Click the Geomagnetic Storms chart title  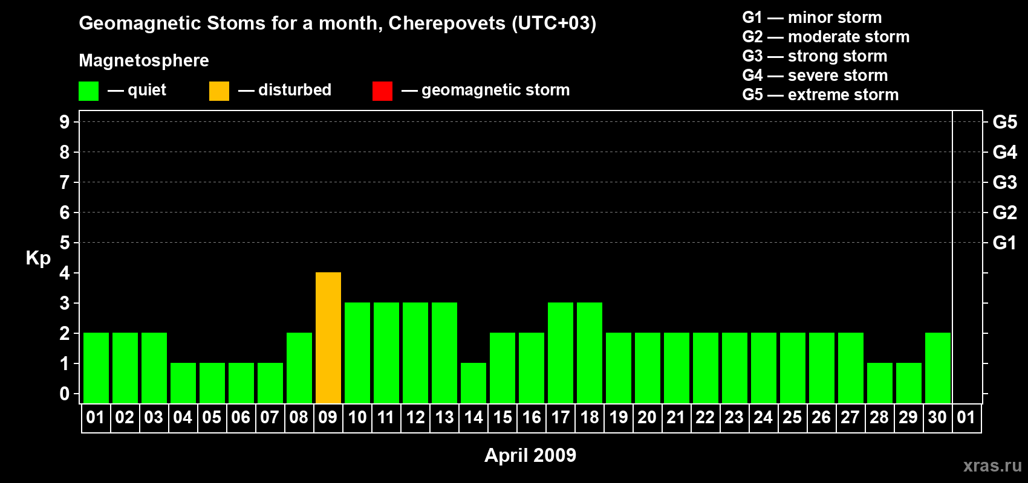(337, 23)
